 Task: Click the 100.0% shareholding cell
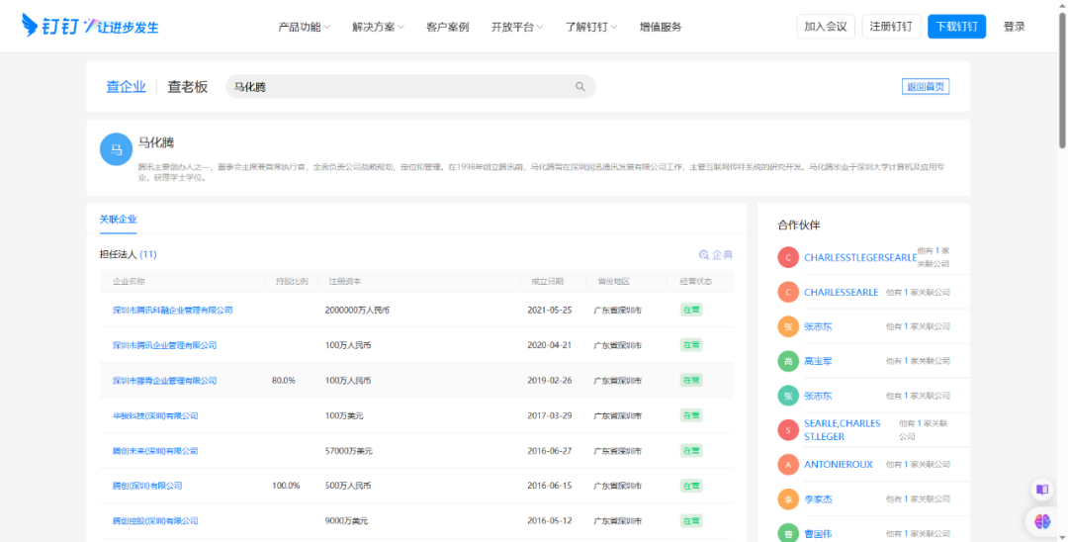pos(286,486)
